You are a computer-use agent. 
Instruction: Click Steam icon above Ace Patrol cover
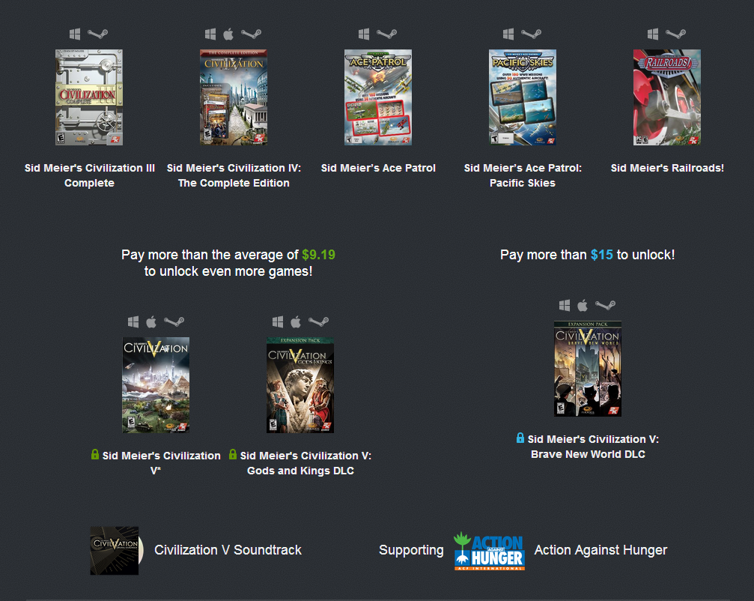386,34
